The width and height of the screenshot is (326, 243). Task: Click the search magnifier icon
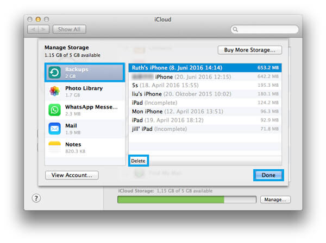[x=235, y=29]
